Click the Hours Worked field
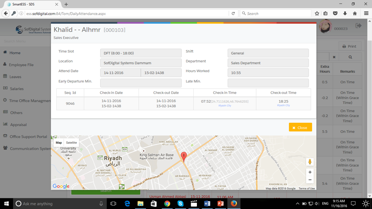372x209 pixels. click(x=268, y=73)
